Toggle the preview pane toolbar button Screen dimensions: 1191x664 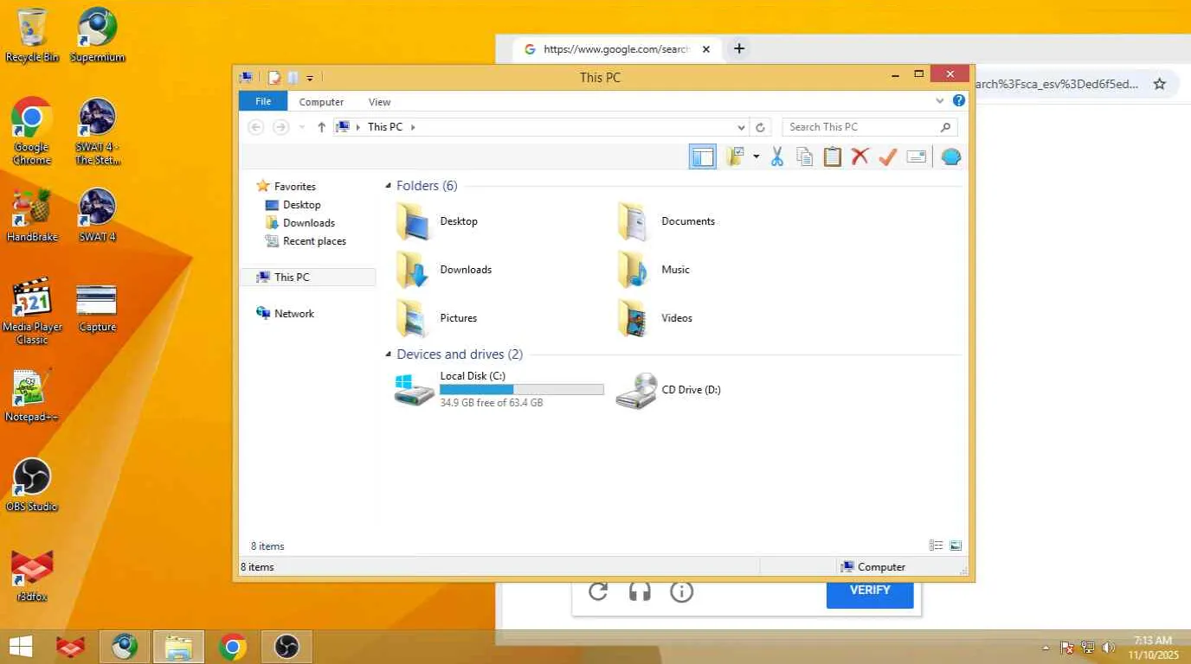pos(703,156)
